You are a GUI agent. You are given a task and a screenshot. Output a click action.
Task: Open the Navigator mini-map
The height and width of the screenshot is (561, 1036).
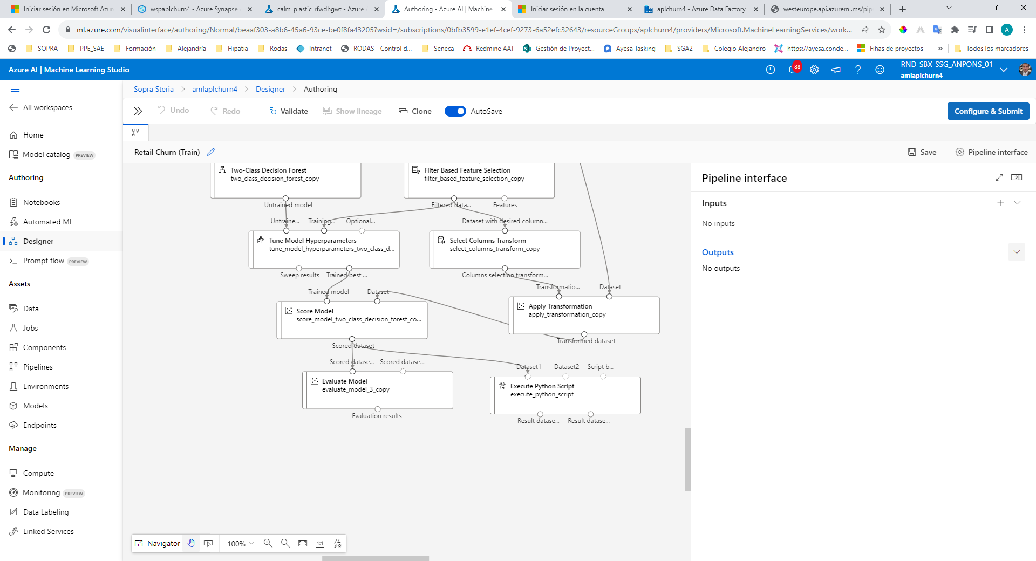158,543
